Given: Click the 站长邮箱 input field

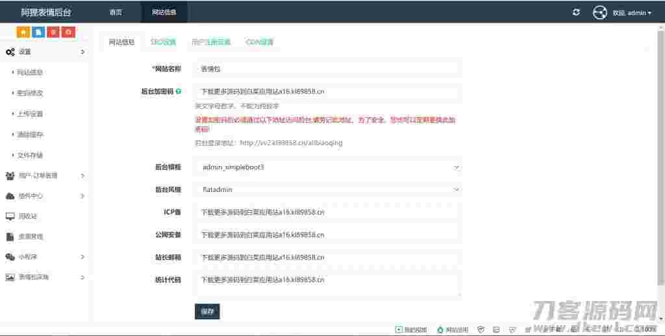Looking at the screenshot, I should [x=327, y=258].
